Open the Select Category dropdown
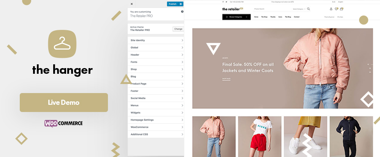 (299, 9)
